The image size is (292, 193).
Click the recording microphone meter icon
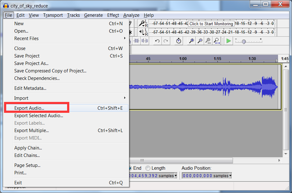point(142,24)
